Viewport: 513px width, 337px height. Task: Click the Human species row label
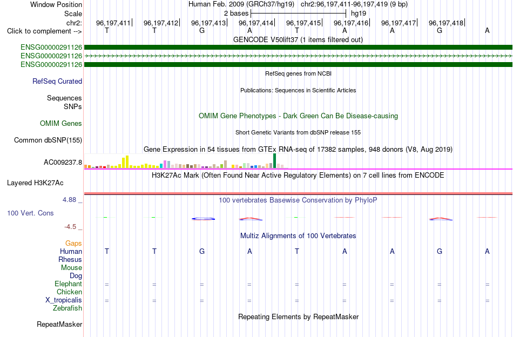coord(71,251)
